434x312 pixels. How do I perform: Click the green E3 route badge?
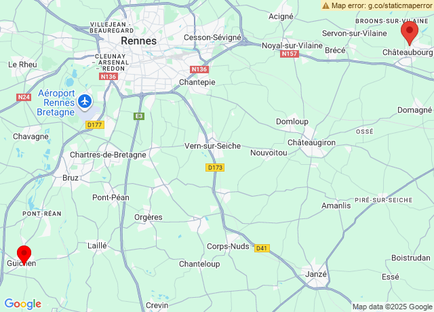[x=139, y=116]
